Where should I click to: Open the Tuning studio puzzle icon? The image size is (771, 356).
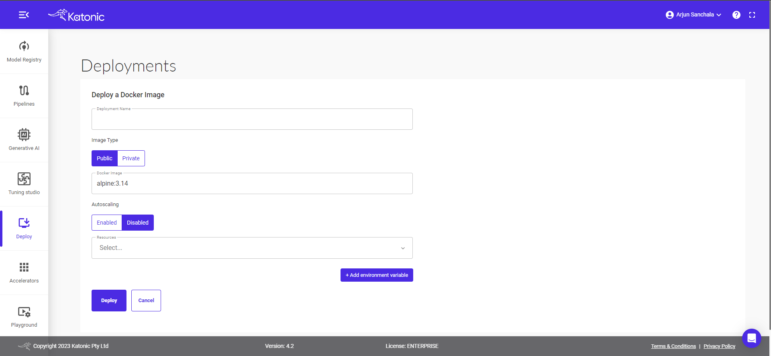tap(24, 179)
